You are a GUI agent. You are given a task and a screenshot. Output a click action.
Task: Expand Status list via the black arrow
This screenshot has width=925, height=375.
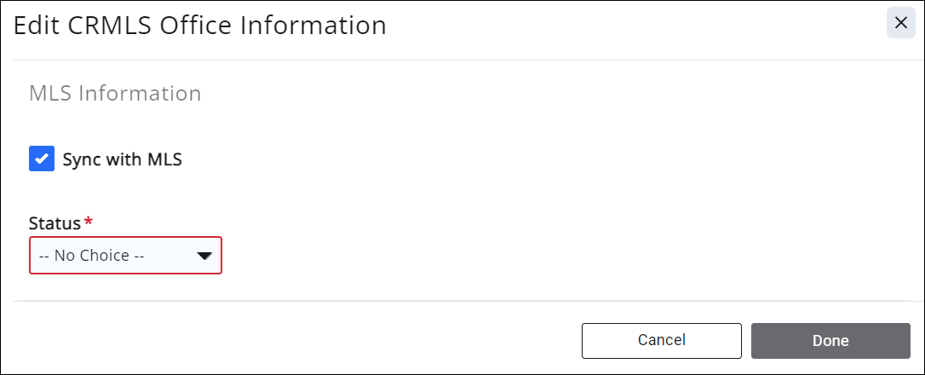click(204, 255)
